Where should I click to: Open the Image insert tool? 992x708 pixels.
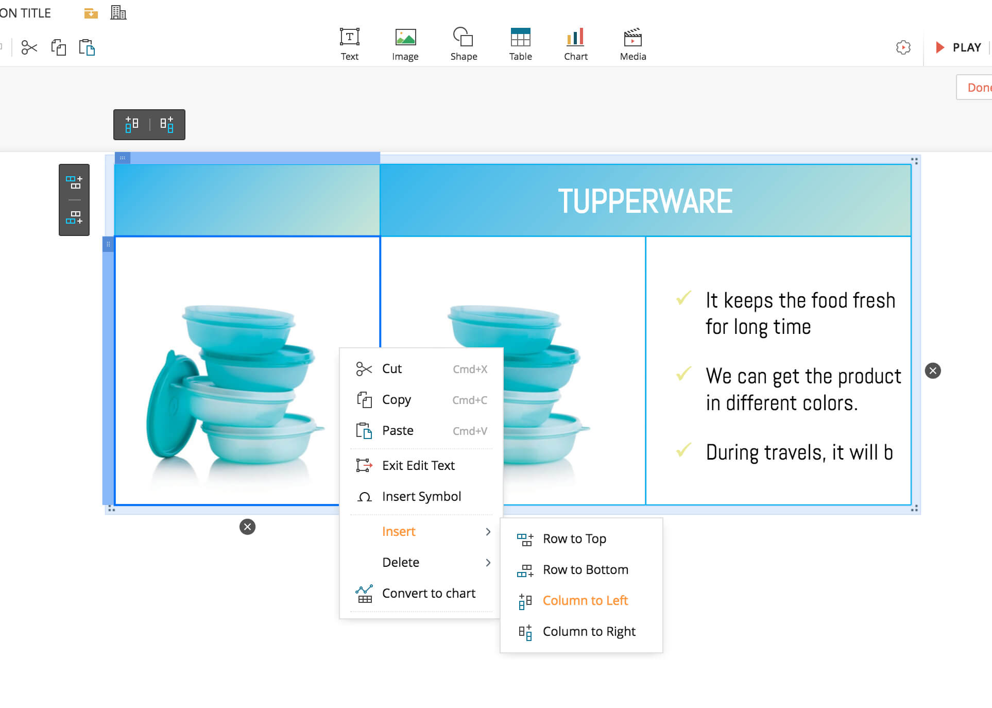point(405,44)
